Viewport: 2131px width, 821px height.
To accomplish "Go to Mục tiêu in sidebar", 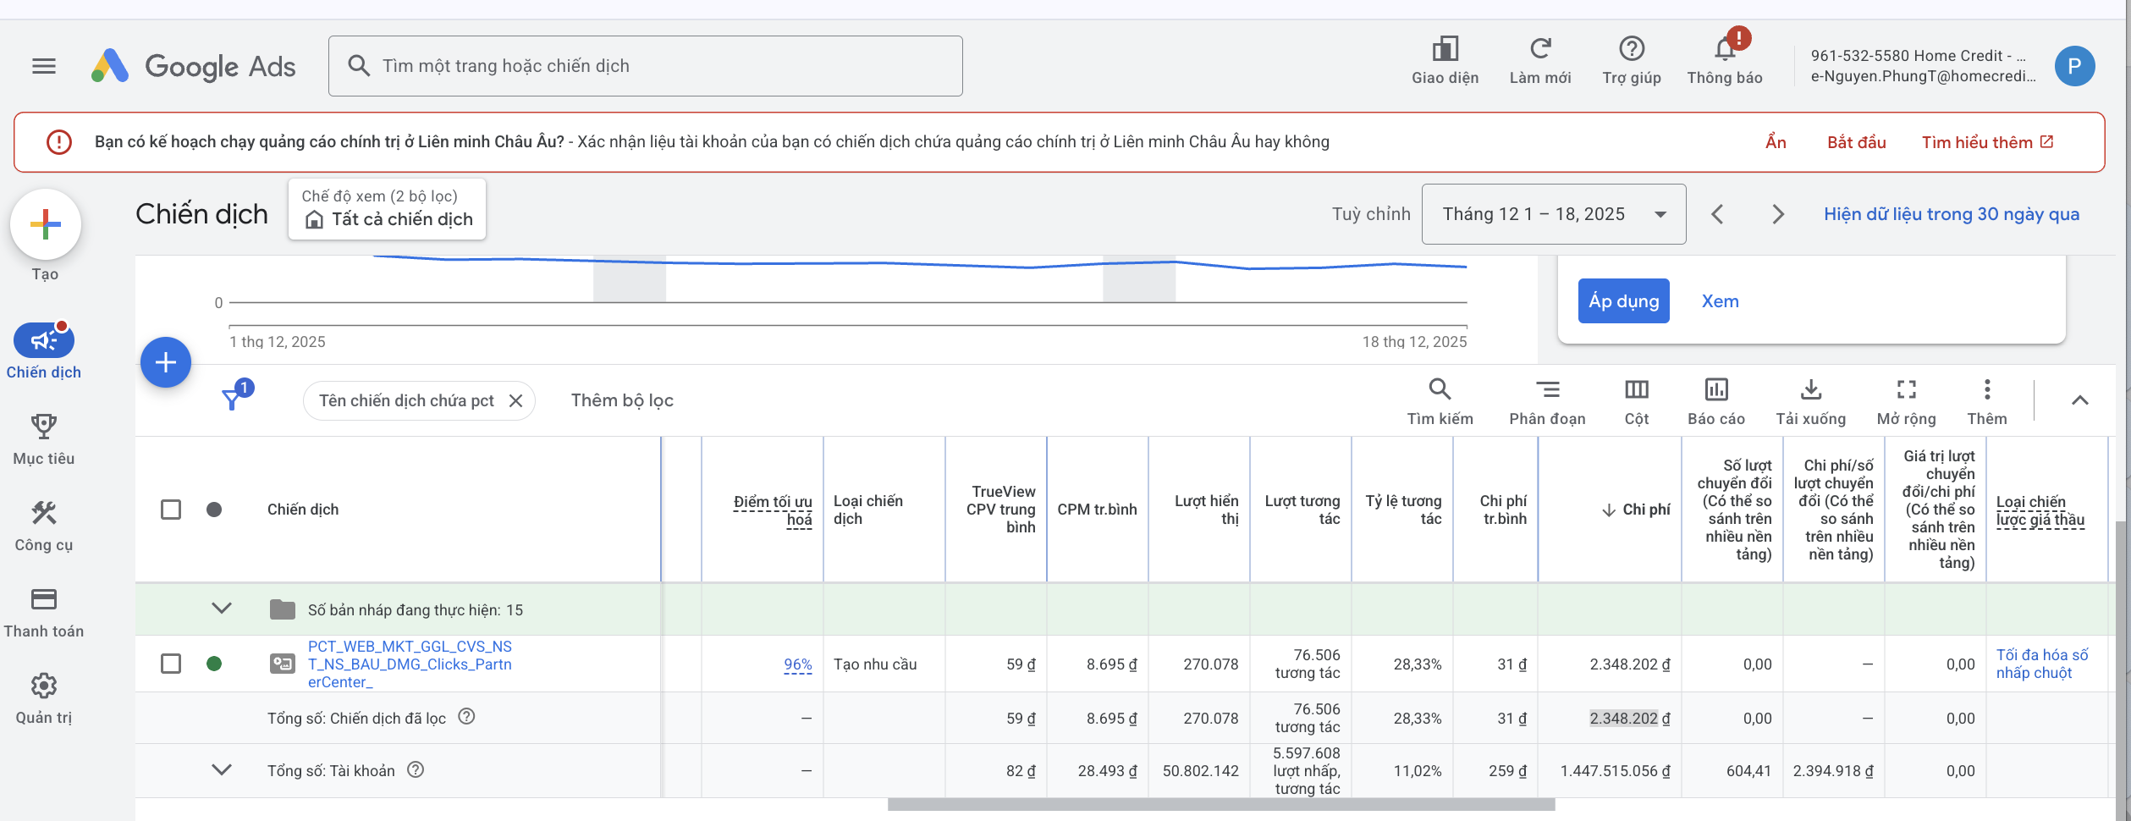I will tap(44, 438).
